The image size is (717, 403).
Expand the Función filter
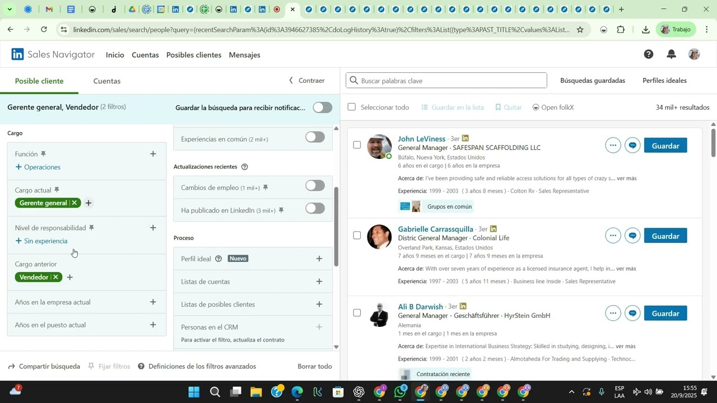coord(153,154)
